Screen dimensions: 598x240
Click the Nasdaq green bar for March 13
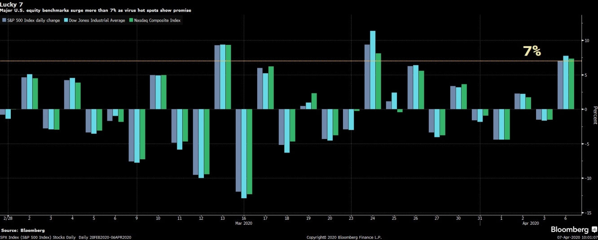[x=228, y=77]
